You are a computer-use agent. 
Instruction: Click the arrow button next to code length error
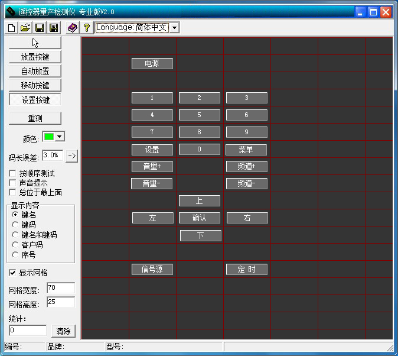(x=72, y=156)
